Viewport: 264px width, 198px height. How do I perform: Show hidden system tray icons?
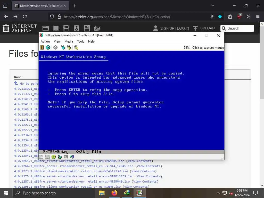point(218,193)
